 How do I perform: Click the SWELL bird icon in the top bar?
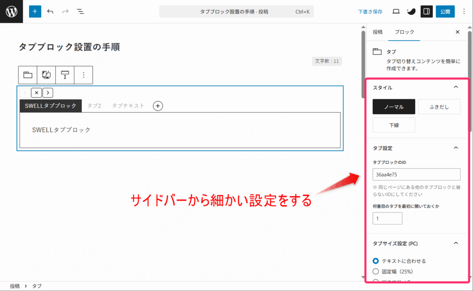point(411,12)
